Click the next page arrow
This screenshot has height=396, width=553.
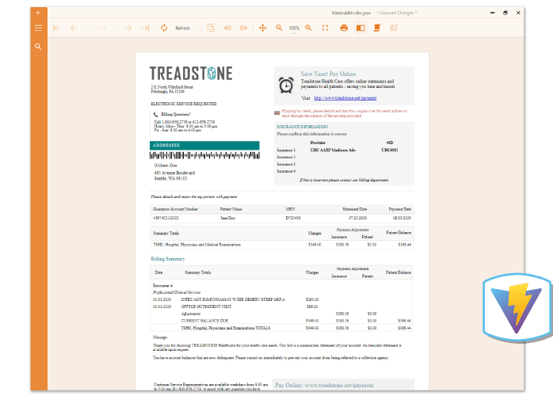point(128,29)
